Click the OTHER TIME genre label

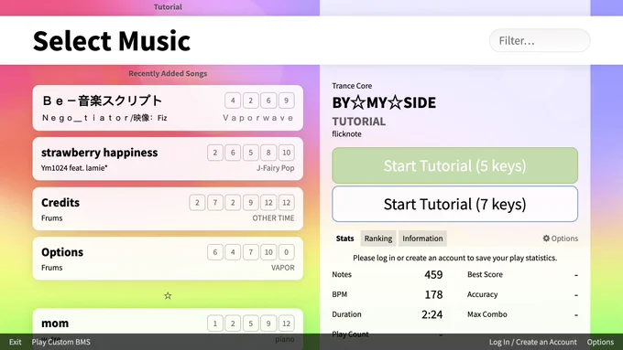(273, 218)
